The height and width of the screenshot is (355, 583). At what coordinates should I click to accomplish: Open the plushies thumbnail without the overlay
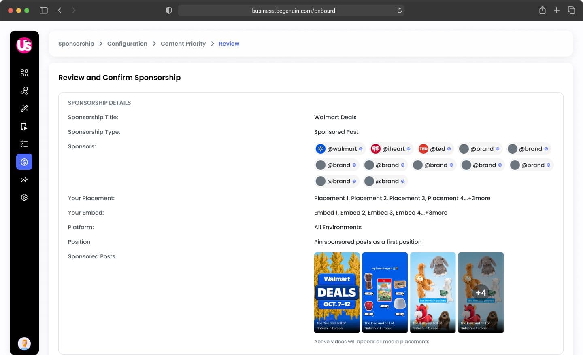click(x=433, y=293)
